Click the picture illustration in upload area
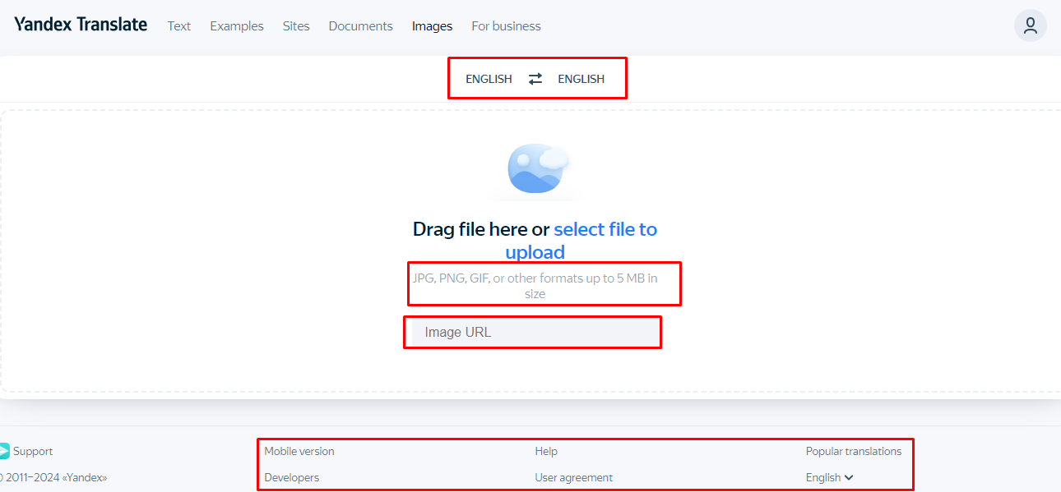The width and height of the screenshot is (1061, 492). pos(538,168)
